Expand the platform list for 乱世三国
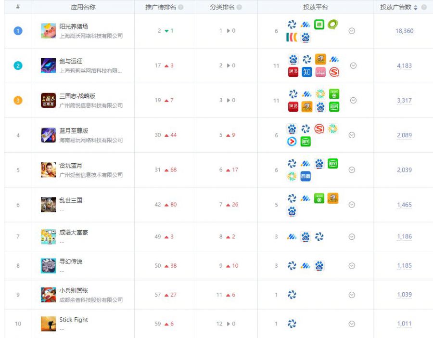 tap(352, 205)
